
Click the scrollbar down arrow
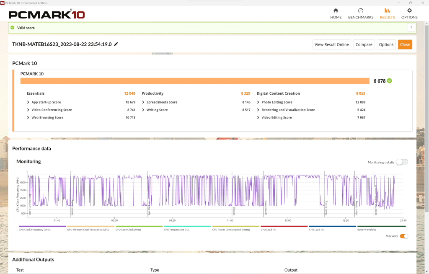(x=426, y=271)
